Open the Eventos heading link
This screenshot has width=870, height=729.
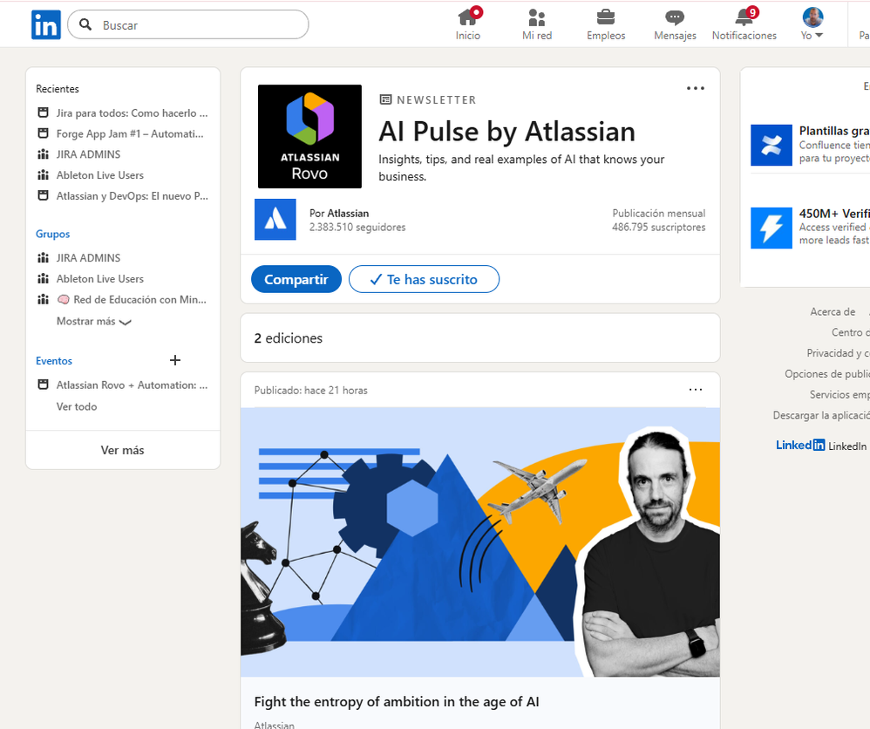click(x=54, y=361)
